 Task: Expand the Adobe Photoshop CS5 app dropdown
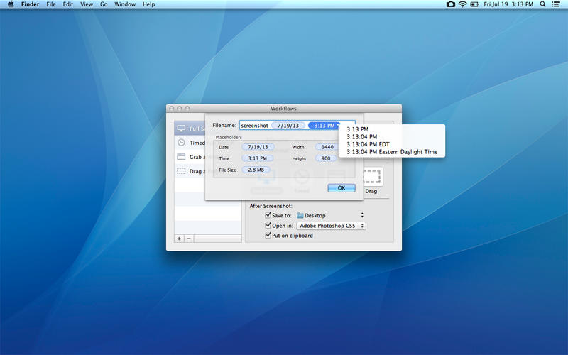(x=331, y=225)
